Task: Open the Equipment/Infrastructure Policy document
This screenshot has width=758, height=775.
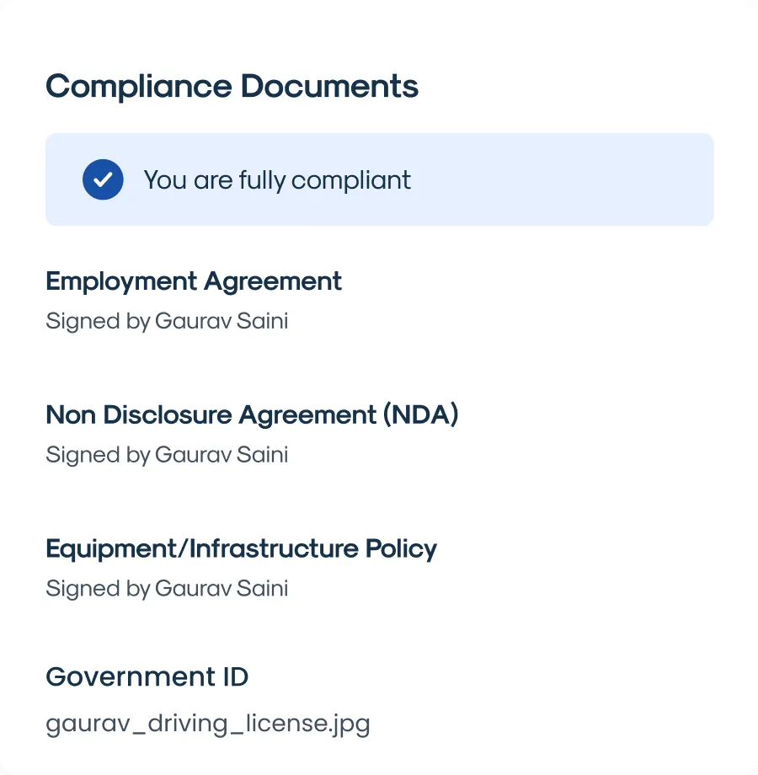Action: point(241,549)
